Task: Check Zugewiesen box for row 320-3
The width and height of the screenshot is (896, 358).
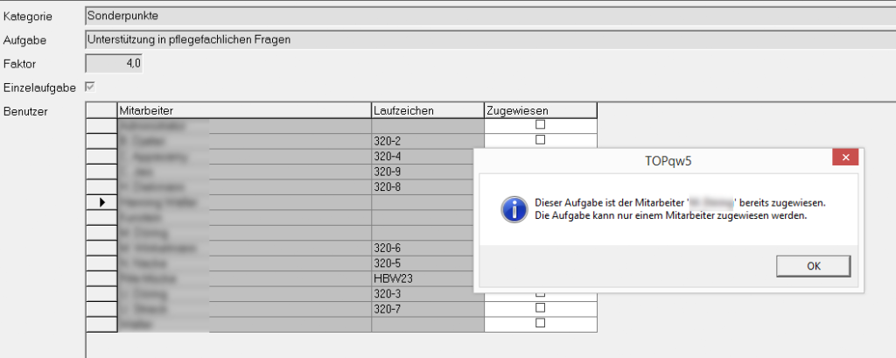Action: click(540, 293)
